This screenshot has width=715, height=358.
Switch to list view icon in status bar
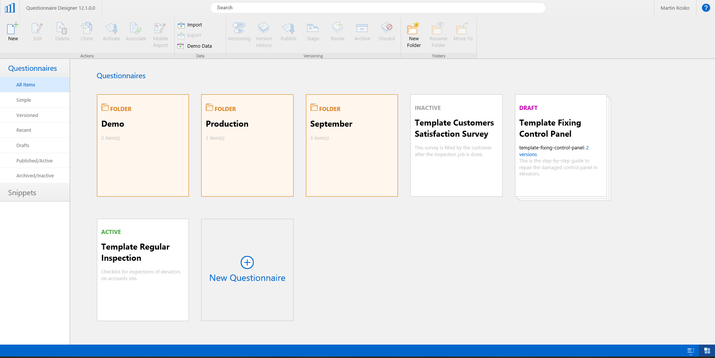click(690, 351)
